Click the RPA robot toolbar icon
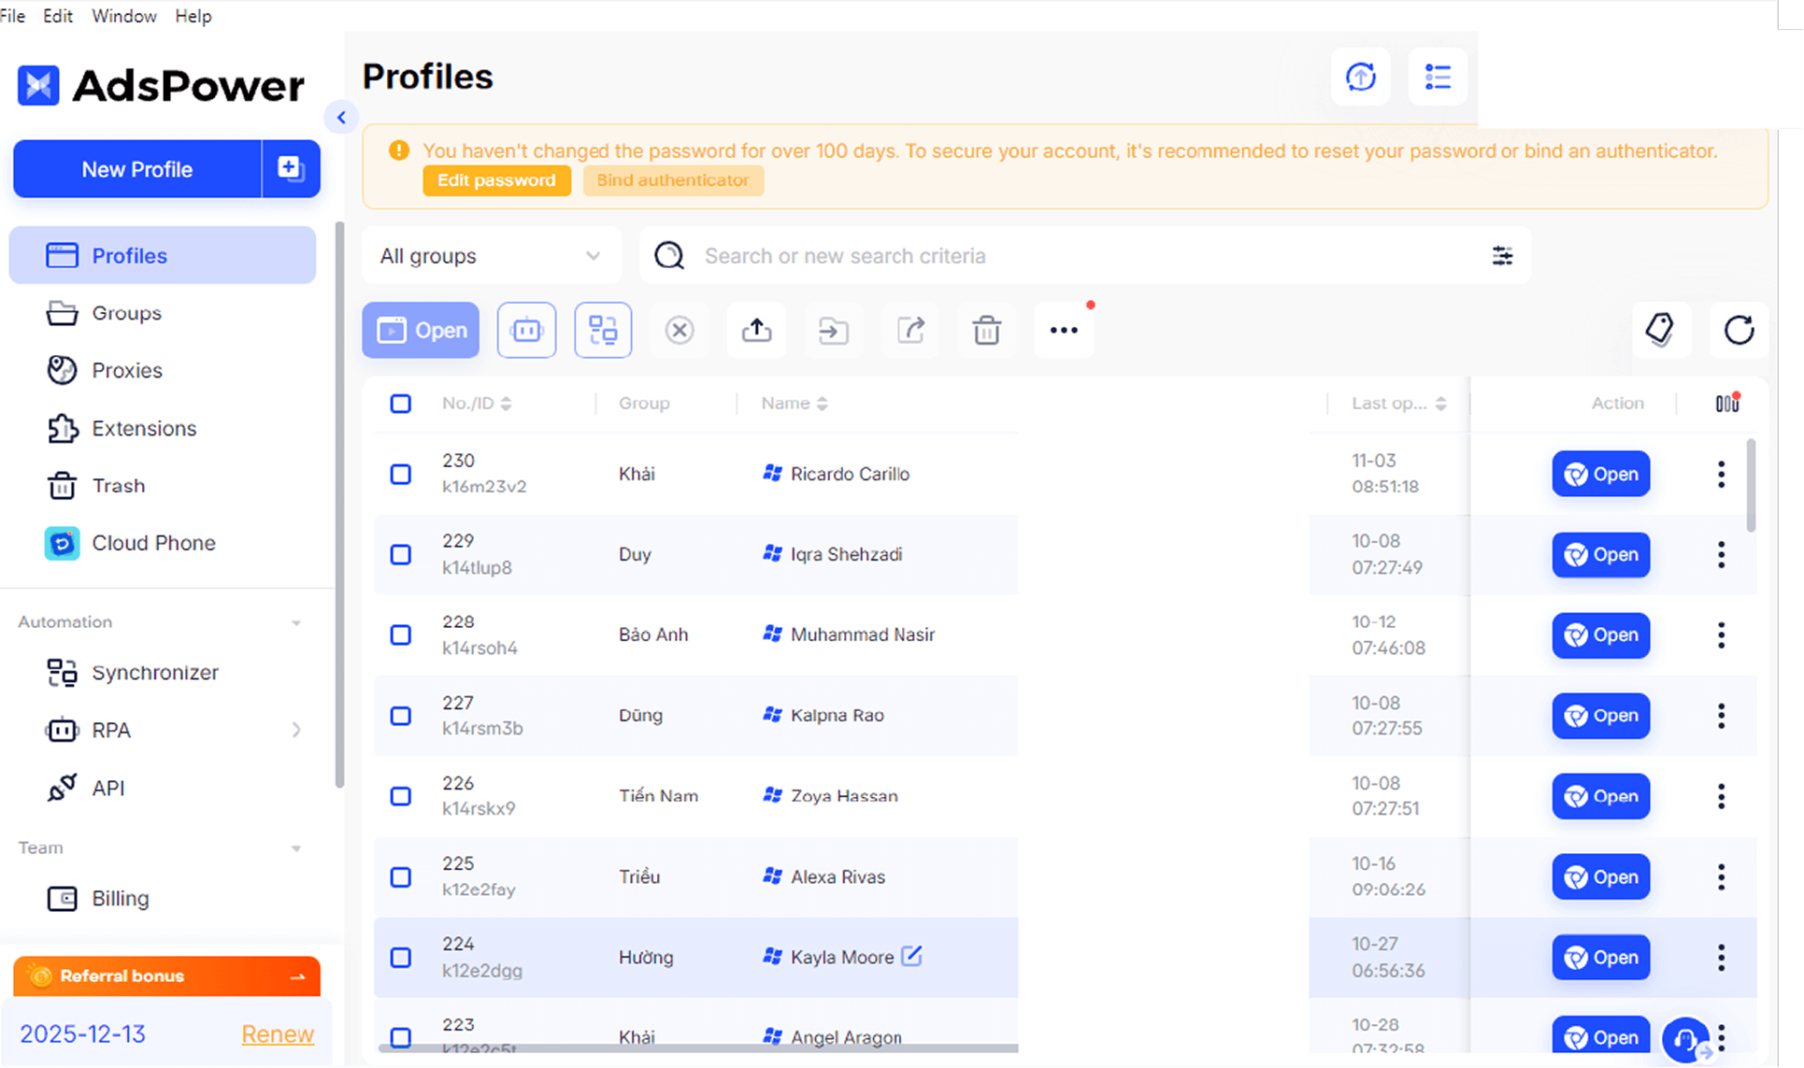The width and height of the screenshot is (1804, 1068). [526, 330]
